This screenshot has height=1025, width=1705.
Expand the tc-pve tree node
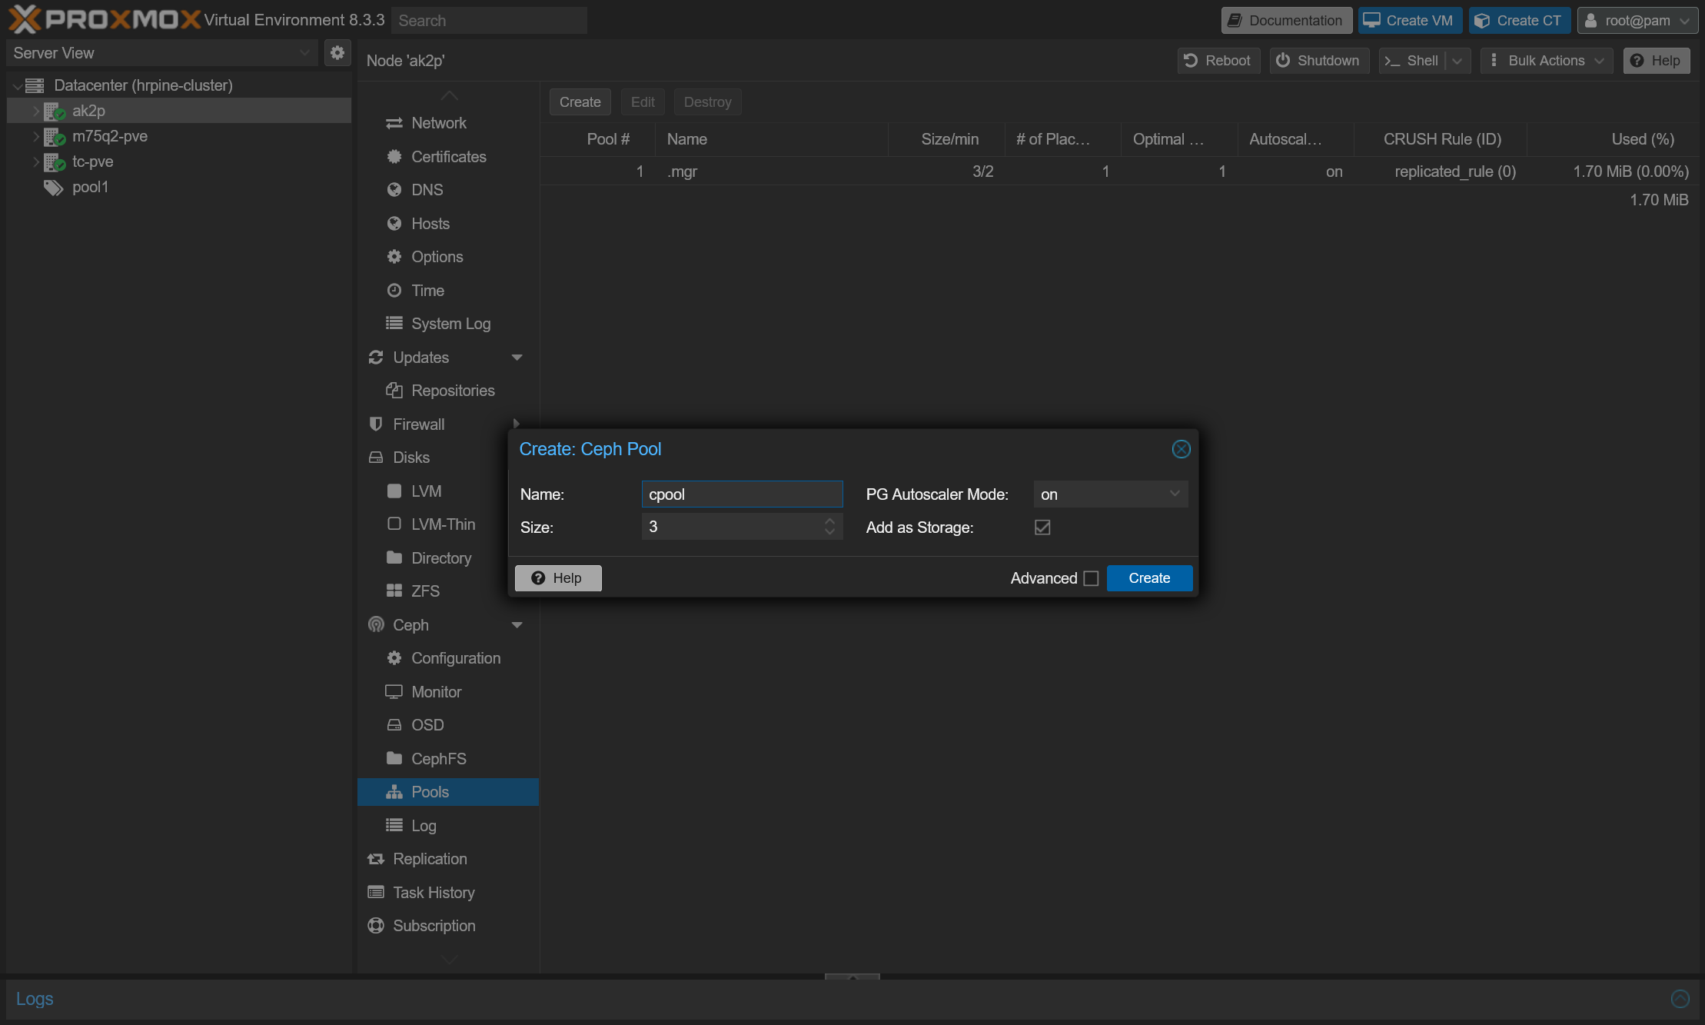tap(36, 162)
